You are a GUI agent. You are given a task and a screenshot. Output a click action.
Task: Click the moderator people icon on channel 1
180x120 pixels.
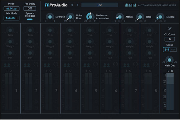7,65
